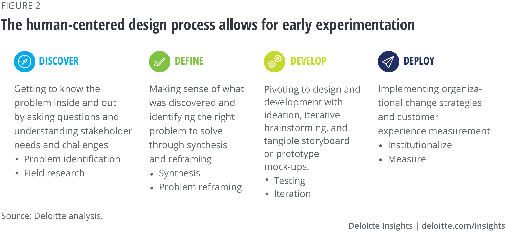Select the Problem reframing bullet

200,187
